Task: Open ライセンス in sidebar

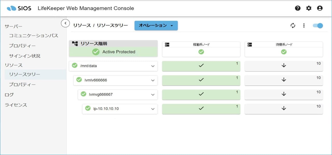Action: tap(16, 105)
